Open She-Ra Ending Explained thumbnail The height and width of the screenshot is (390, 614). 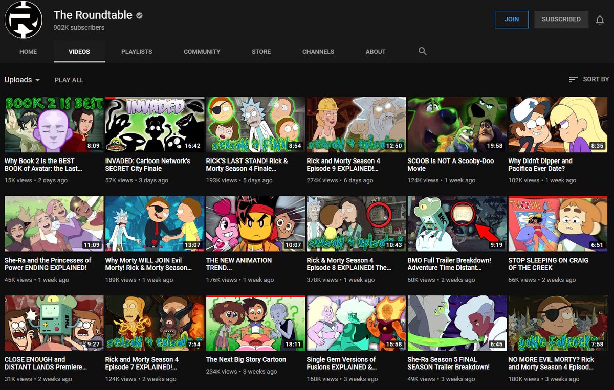(x=54, y=224)
